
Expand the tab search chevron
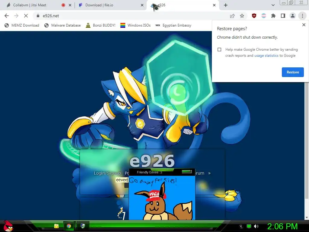pyautogui.click(x=273, y=5)
